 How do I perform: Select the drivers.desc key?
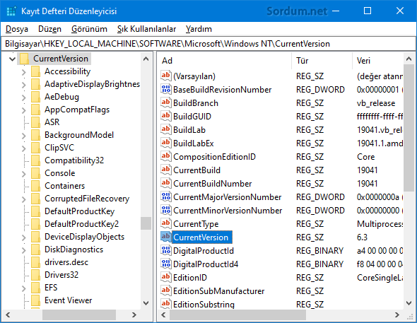[66, 262]
